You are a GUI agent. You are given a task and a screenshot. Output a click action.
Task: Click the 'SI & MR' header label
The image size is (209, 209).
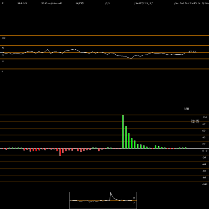click(22, 3)
